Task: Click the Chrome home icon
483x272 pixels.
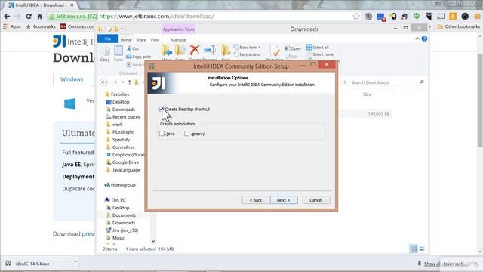Action: [40, 17]
